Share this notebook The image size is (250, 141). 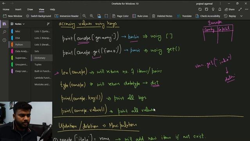(230, 9)
